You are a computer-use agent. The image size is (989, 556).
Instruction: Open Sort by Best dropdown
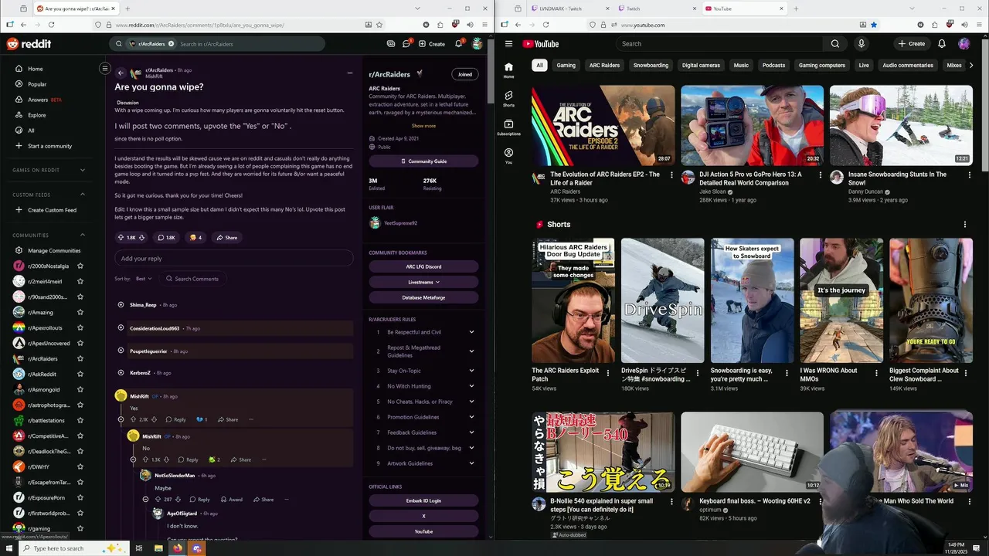144,279
